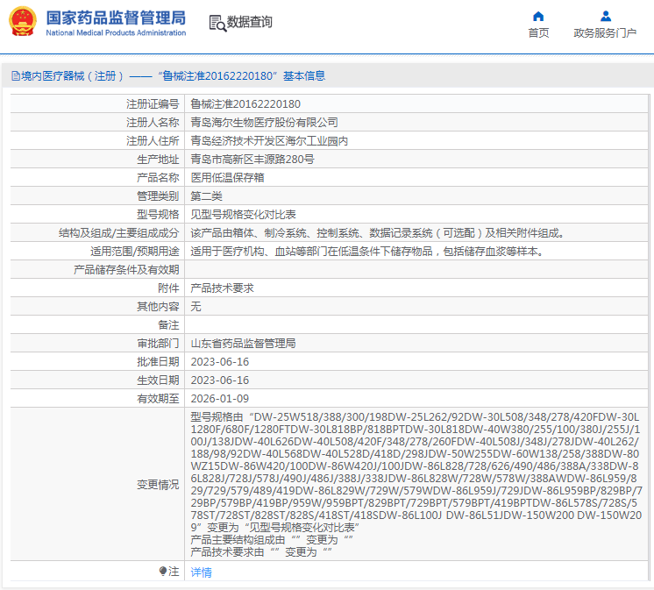This screenshot has height=590, width=654.
Task: Select production address 青岛市高新区丰源路280号
Action: tap(252, 160)
